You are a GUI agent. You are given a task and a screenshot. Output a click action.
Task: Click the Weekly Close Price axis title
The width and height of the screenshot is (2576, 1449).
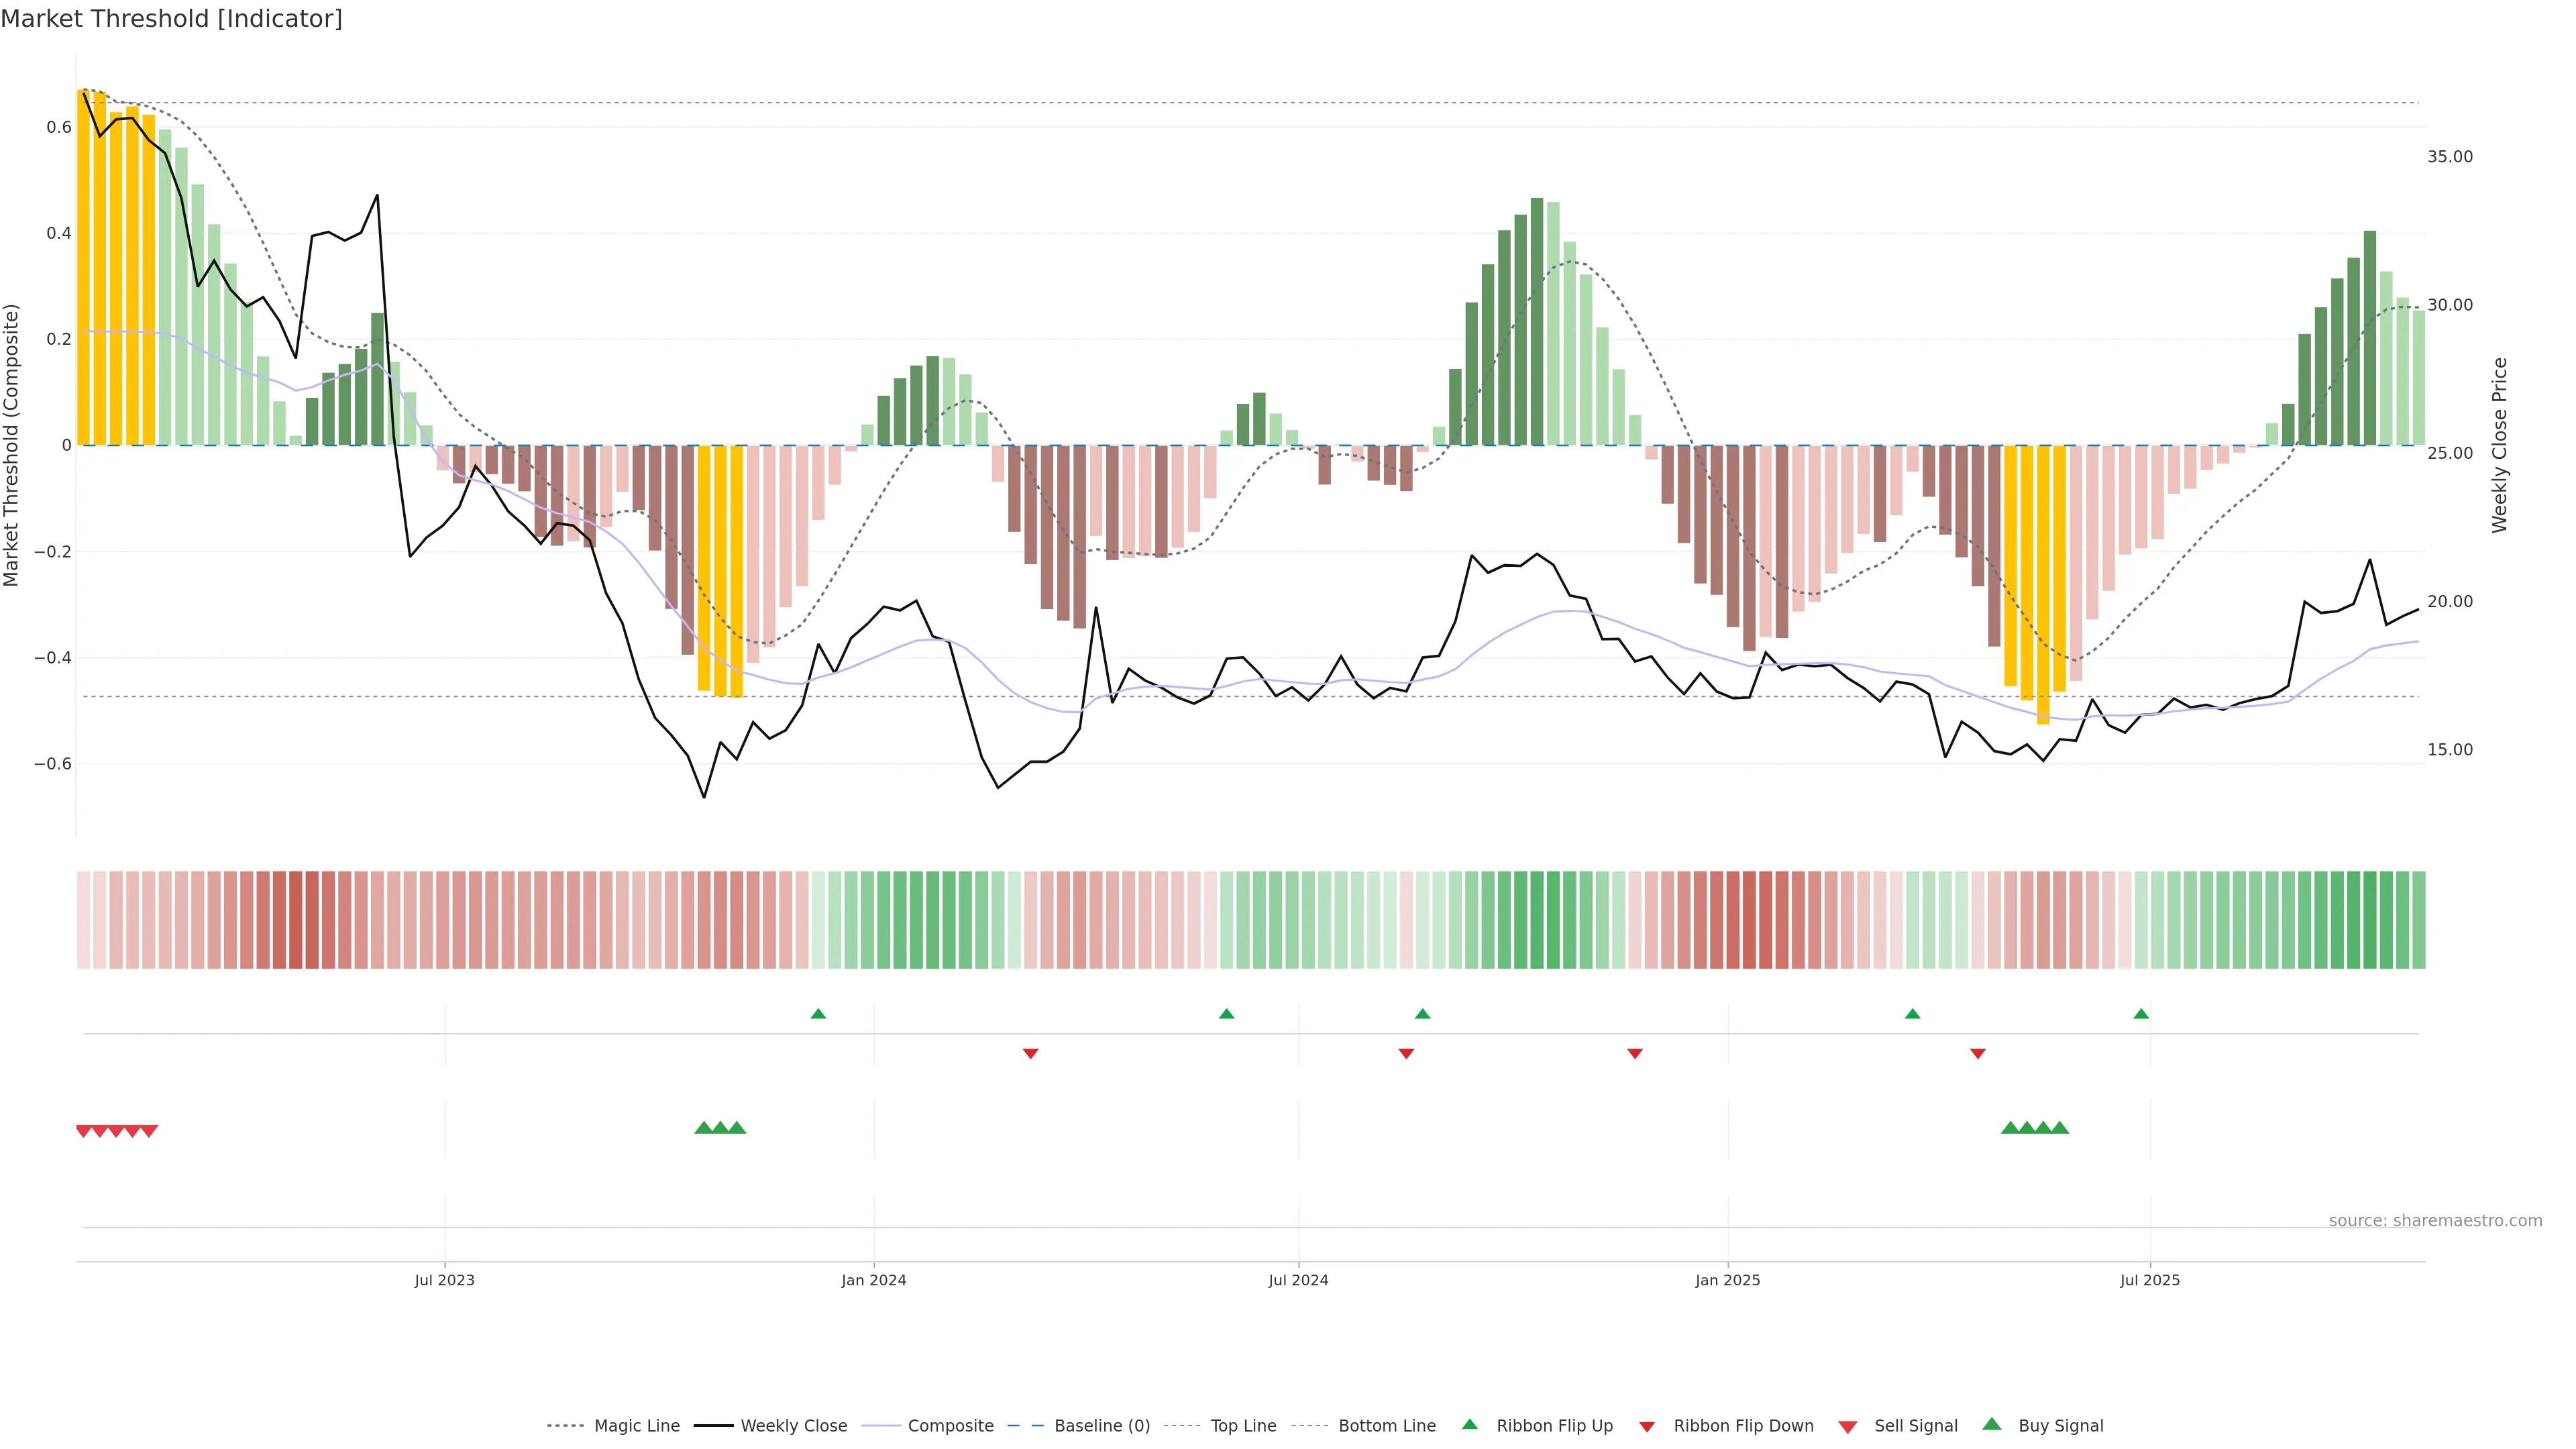coord(2500,445)
